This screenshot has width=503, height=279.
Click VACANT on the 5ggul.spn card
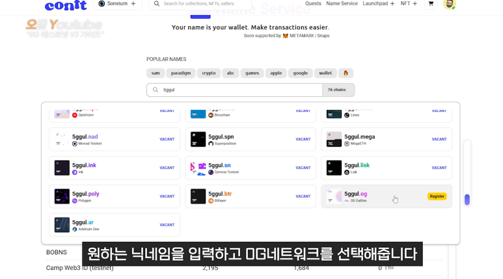click(x=303, y=139)
